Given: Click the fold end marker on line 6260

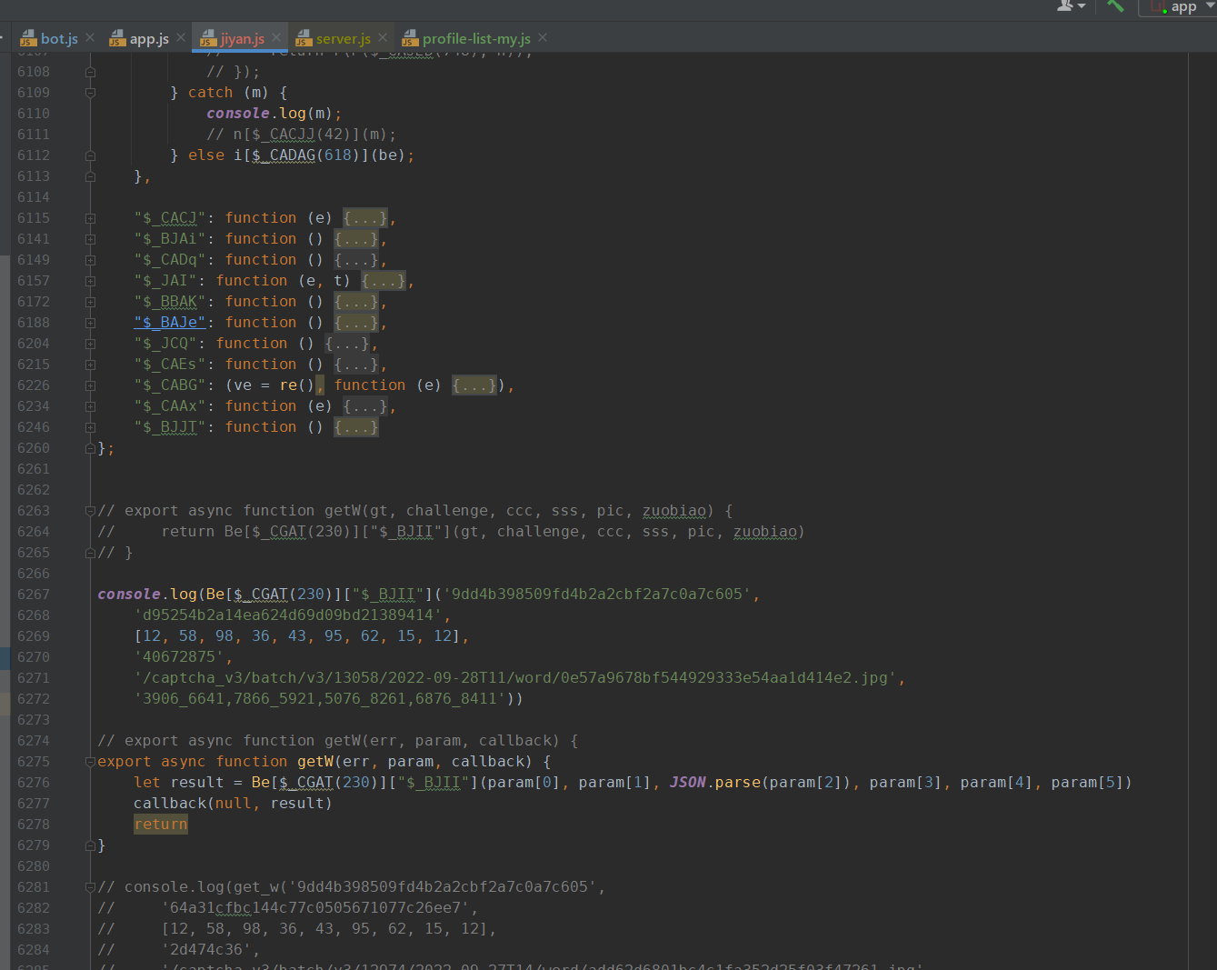Looking at the screenshot, I should coord(90,448).
